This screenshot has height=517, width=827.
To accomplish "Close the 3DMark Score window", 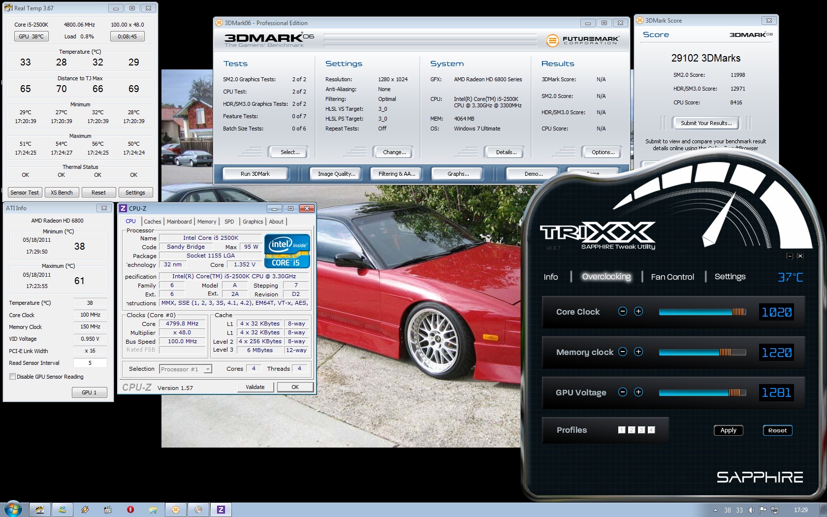I will (x=769, y=20).
